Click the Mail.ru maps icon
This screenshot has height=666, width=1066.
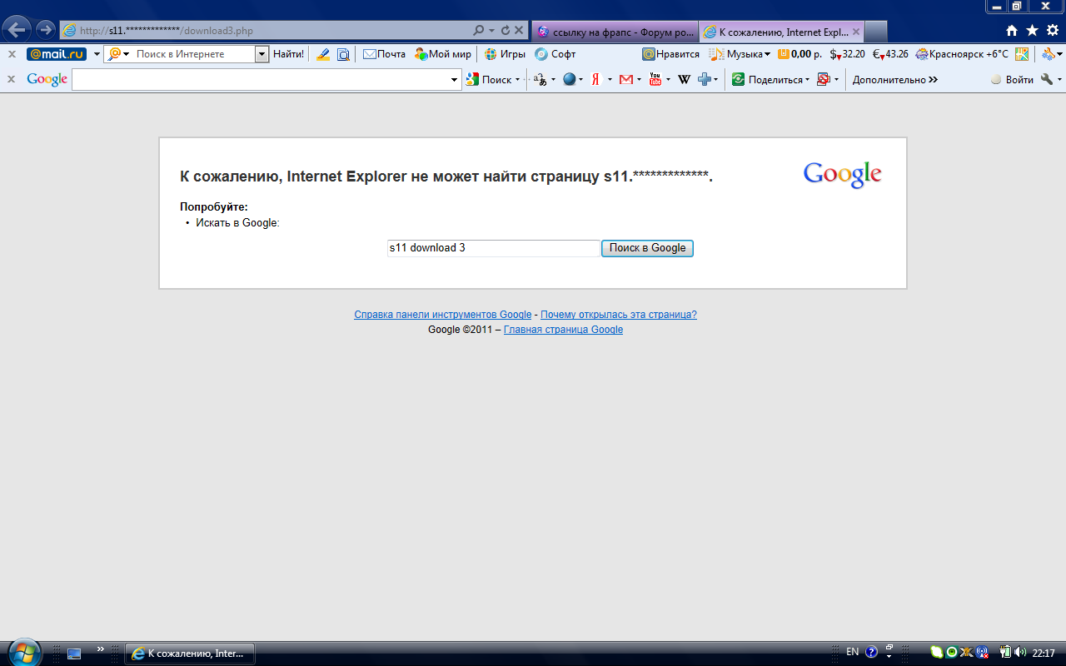pos(1022,54)
